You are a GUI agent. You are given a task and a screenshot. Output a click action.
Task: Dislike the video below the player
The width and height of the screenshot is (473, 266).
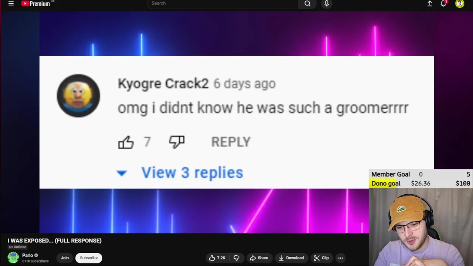[x=236, y=258]
